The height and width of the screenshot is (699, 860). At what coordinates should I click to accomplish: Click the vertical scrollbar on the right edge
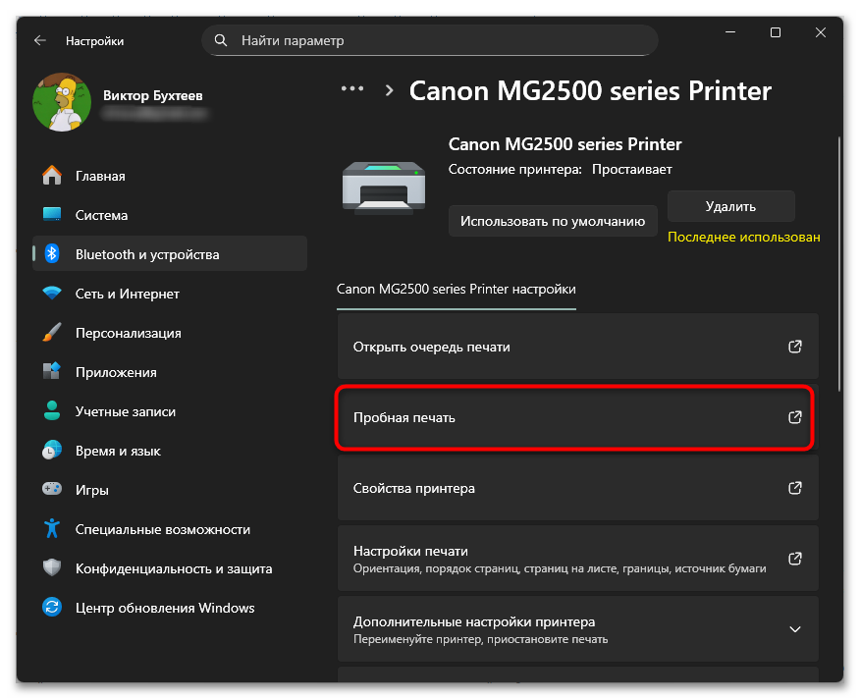pos(839,263)
